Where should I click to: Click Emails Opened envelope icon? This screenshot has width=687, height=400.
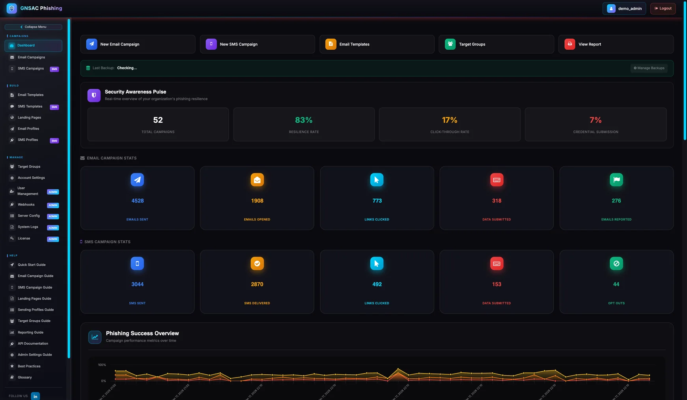257,180
